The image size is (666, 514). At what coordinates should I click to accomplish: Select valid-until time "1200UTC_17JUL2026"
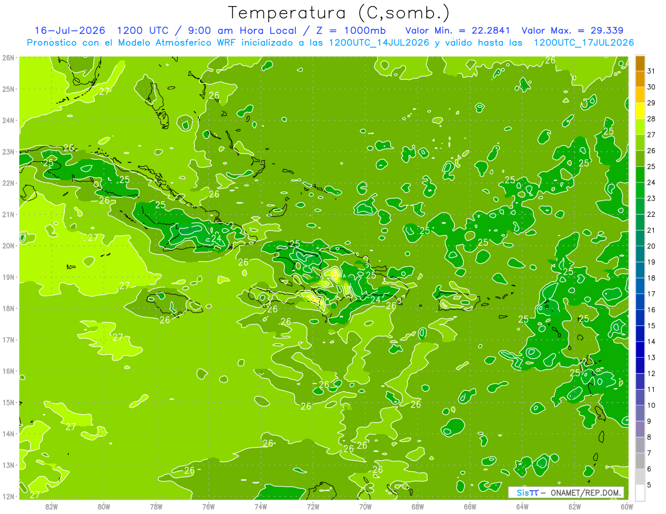coord(583,43)
